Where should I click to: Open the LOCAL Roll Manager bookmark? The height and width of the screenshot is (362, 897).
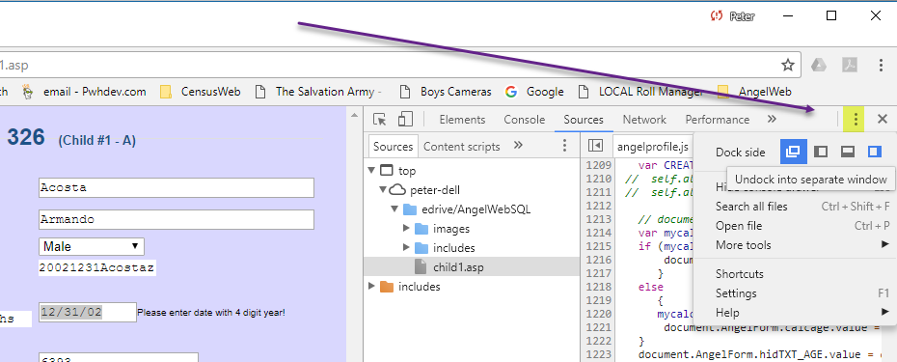click(x=641, y=92)
